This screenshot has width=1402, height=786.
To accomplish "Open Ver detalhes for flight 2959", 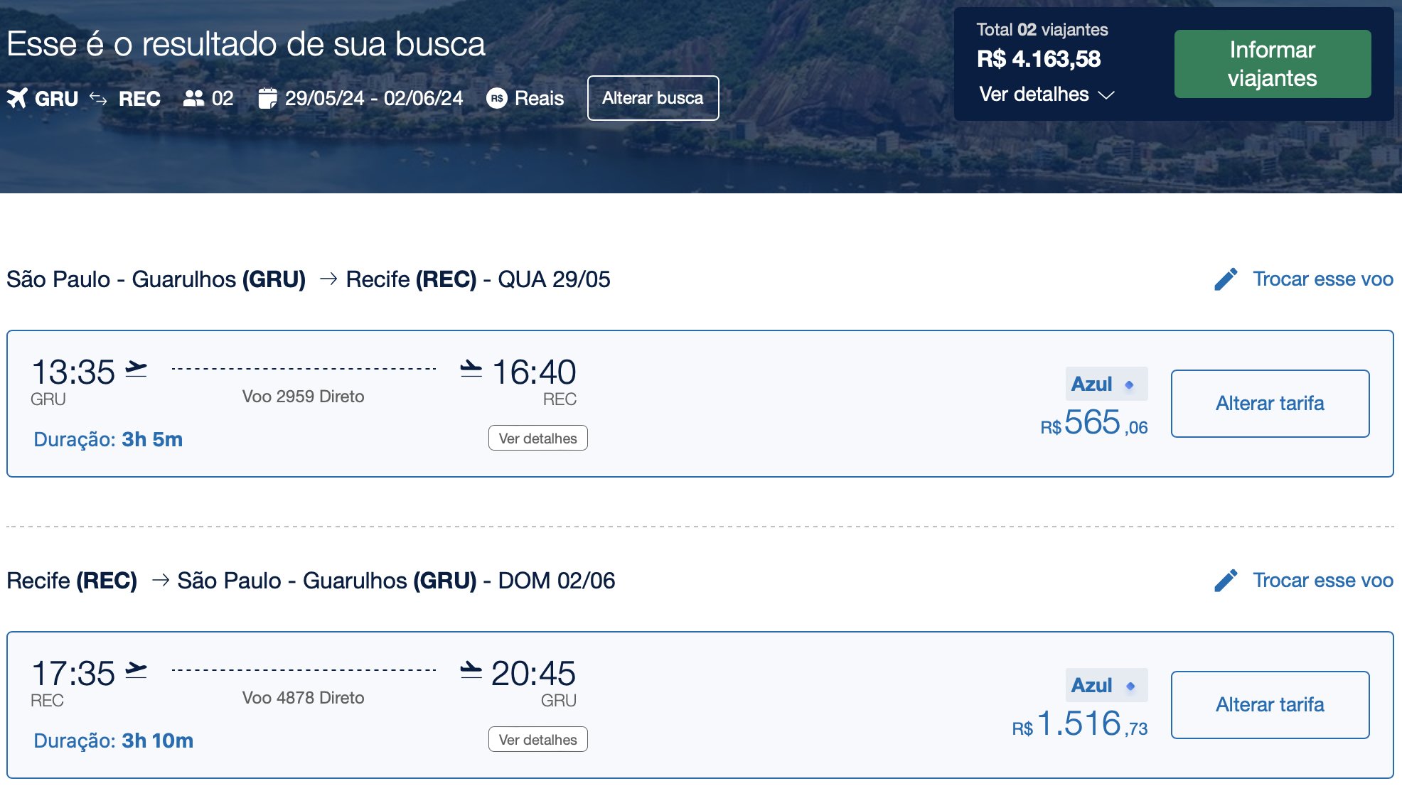I will click(538, 438).
